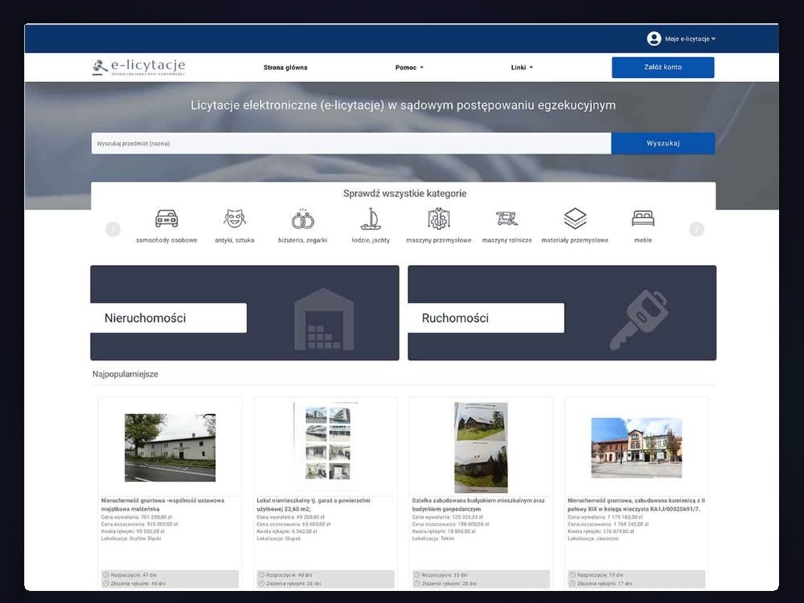Open listing Działka zabudowana budynkiem mieszkalnym
Image resolution: width=804 pixels, height=603 pixels.
[478, 505]
